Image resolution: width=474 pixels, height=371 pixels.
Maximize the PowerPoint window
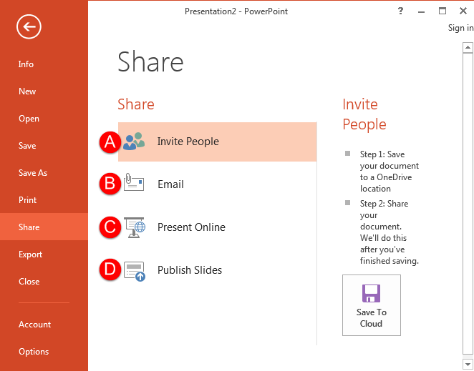(442, 11)
